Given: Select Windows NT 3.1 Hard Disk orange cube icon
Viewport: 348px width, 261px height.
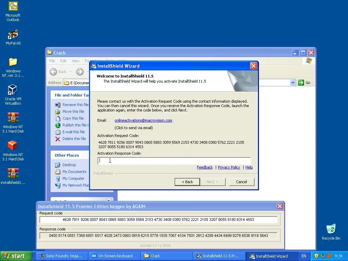Looking at the screenshot, I should pyautogui.click(x=13, y=151).
